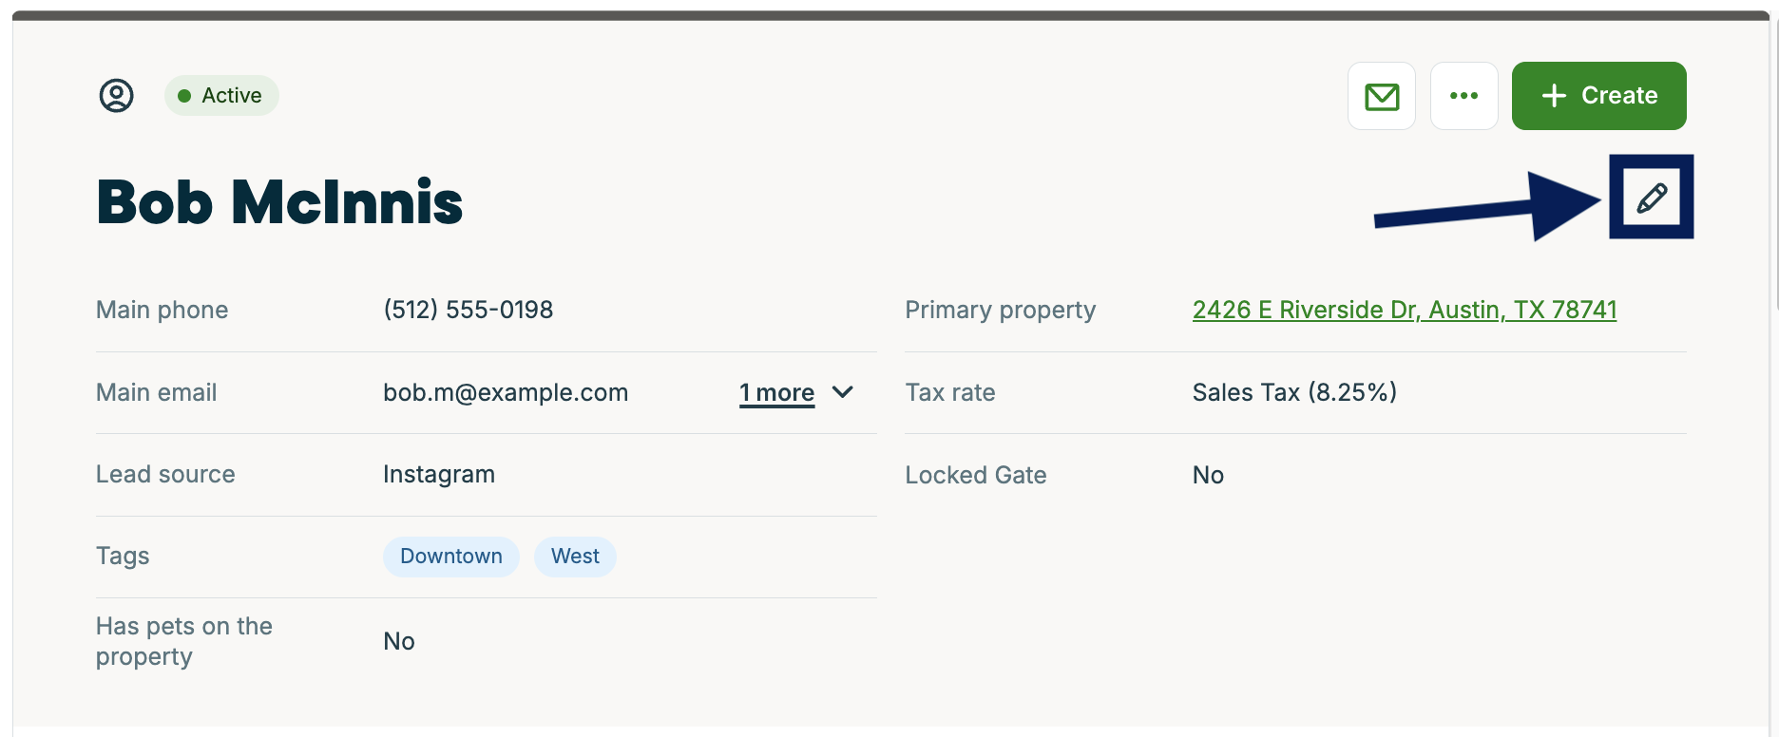The width and height of the screenshot is (1779, 737).
Task: Select the Downtown tag
Action: tap(450, 557)
